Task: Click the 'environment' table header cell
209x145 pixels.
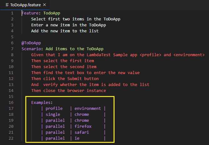Action: coord(88,109)
